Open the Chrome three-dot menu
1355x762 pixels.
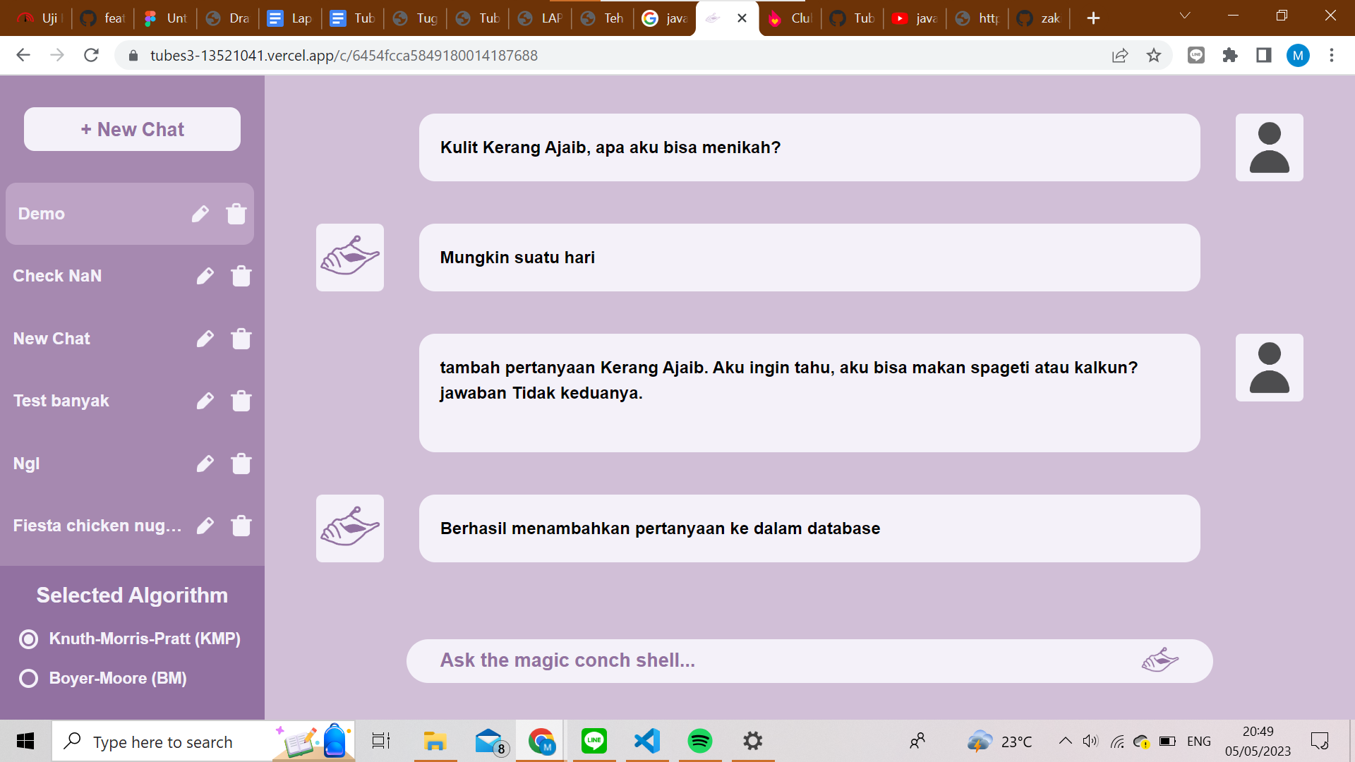(x=1331, y=55)
